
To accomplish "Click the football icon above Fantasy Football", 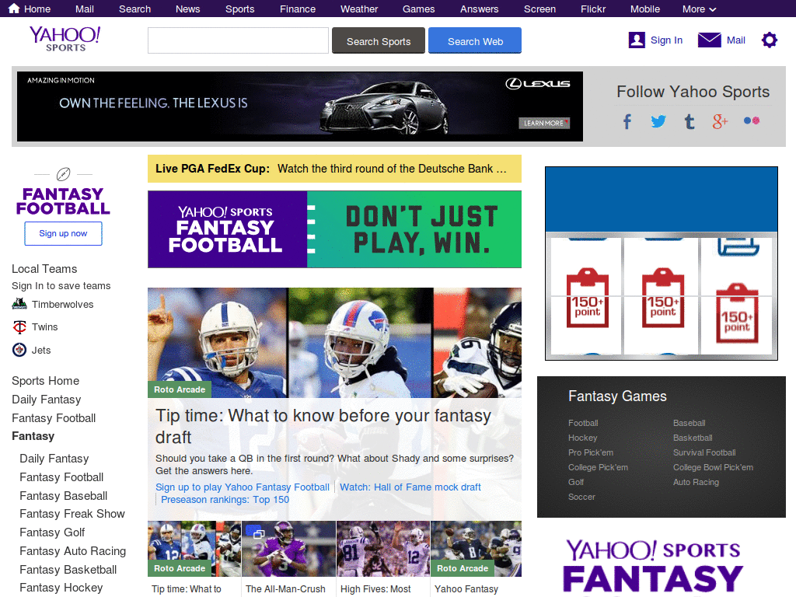I will pos(64,174).
